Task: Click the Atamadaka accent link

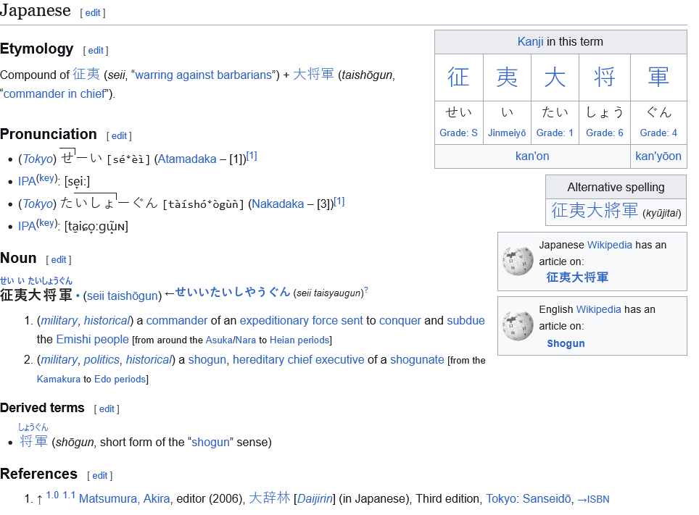Action: point(187,159)
